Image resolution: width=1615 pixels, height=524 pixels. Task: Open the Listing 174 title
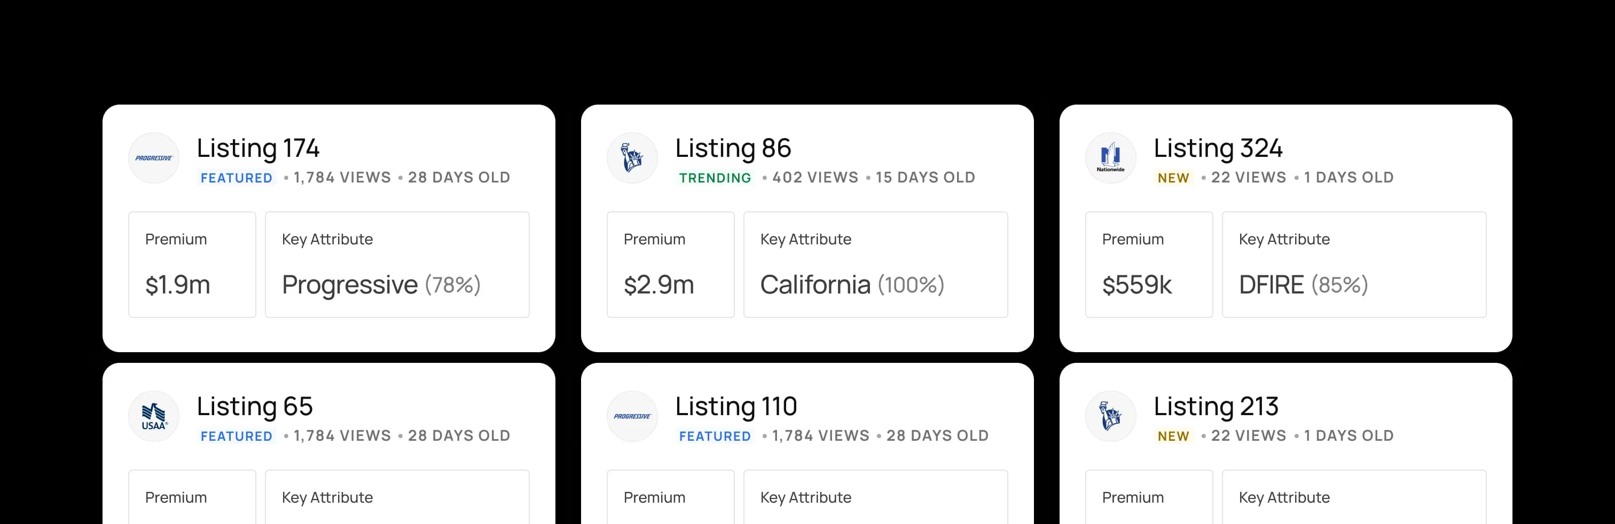tap(257, 148)
